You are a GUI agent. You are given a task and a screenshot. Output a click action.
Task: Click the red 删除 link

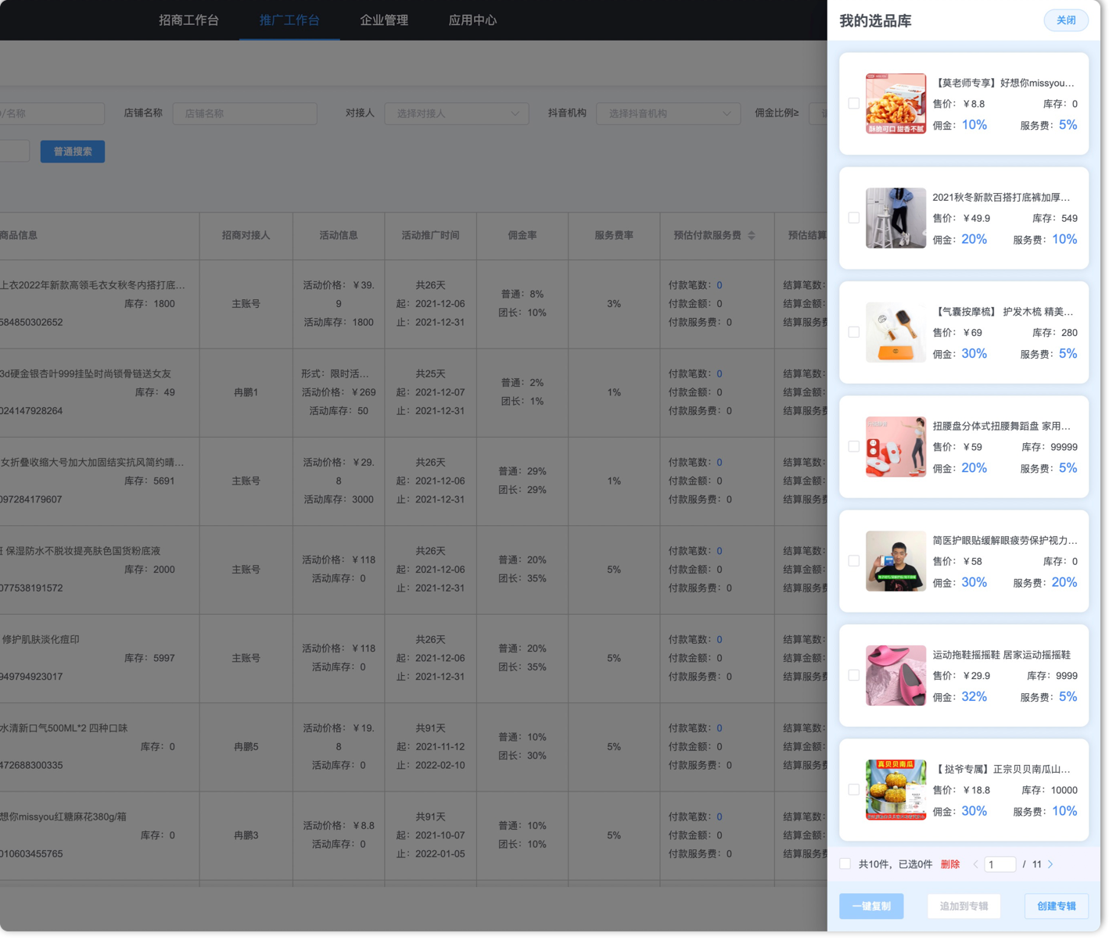coord(949,864)
